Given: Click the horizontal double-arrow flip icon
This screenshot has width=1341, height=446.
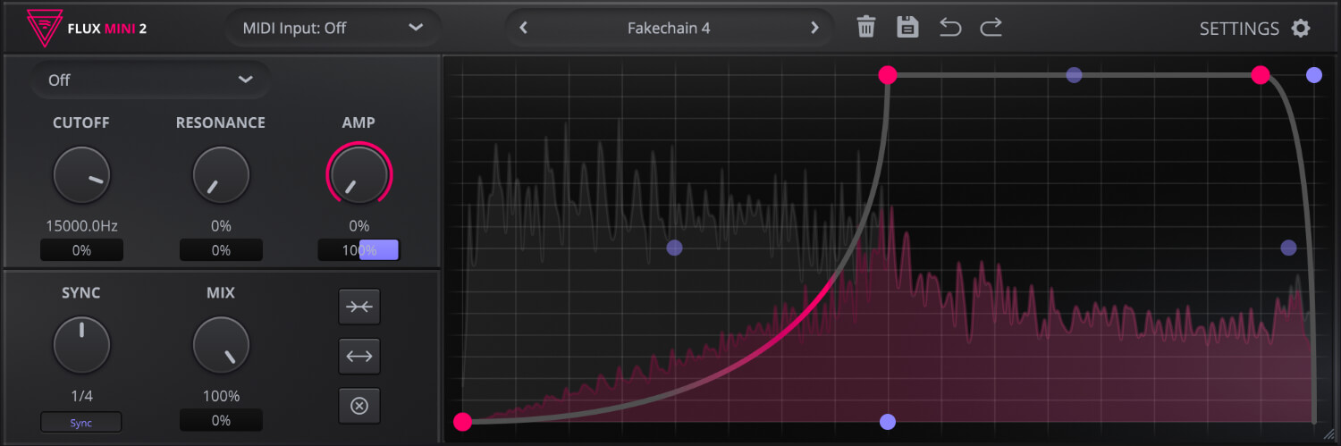Looking at the screenshot, I should coord(359,356).
